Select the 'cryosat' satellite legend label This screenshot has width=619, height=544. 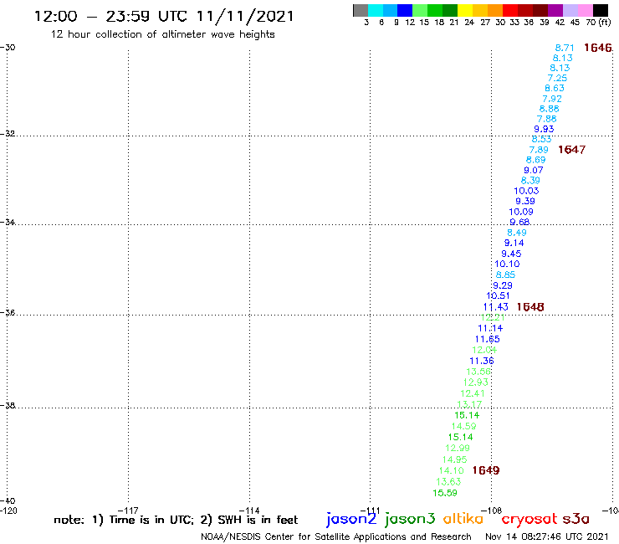pos(529,519)
